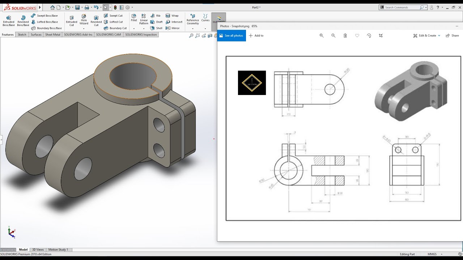Select the Boundary Cut feature
Viewport: 463px width, 260px height.
coord(115,28)
